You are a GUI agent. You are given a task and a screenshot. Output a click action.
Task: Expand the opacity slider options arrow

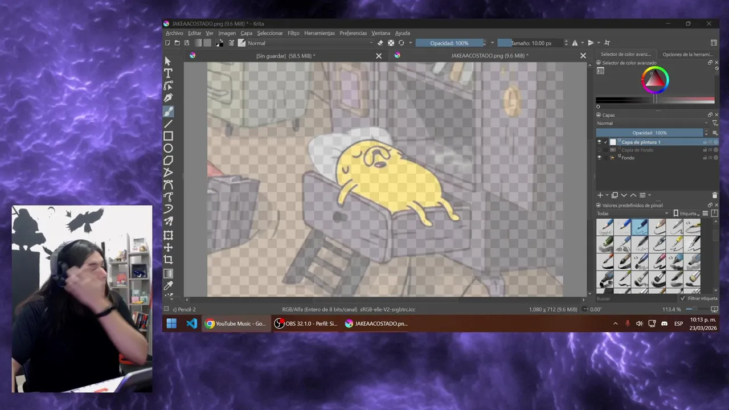pos(493,43)
